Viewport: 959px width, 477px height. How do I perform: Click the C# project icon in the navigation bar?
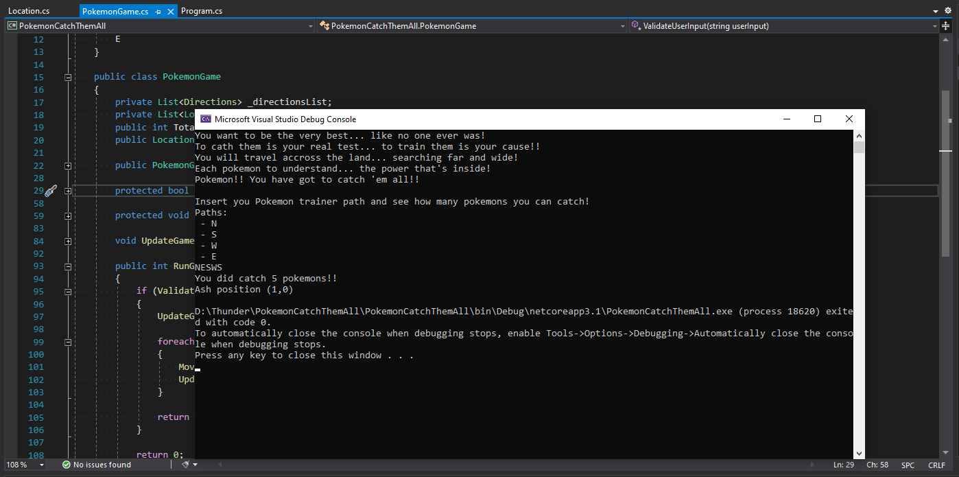click(x=12, y=25)
